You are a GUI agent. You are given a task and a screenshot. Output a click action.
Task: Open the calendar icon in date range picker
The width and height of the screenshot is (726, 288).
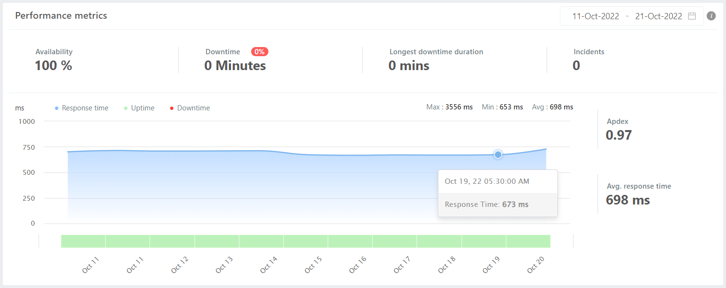pyautogui.click(x=692, y=16)
